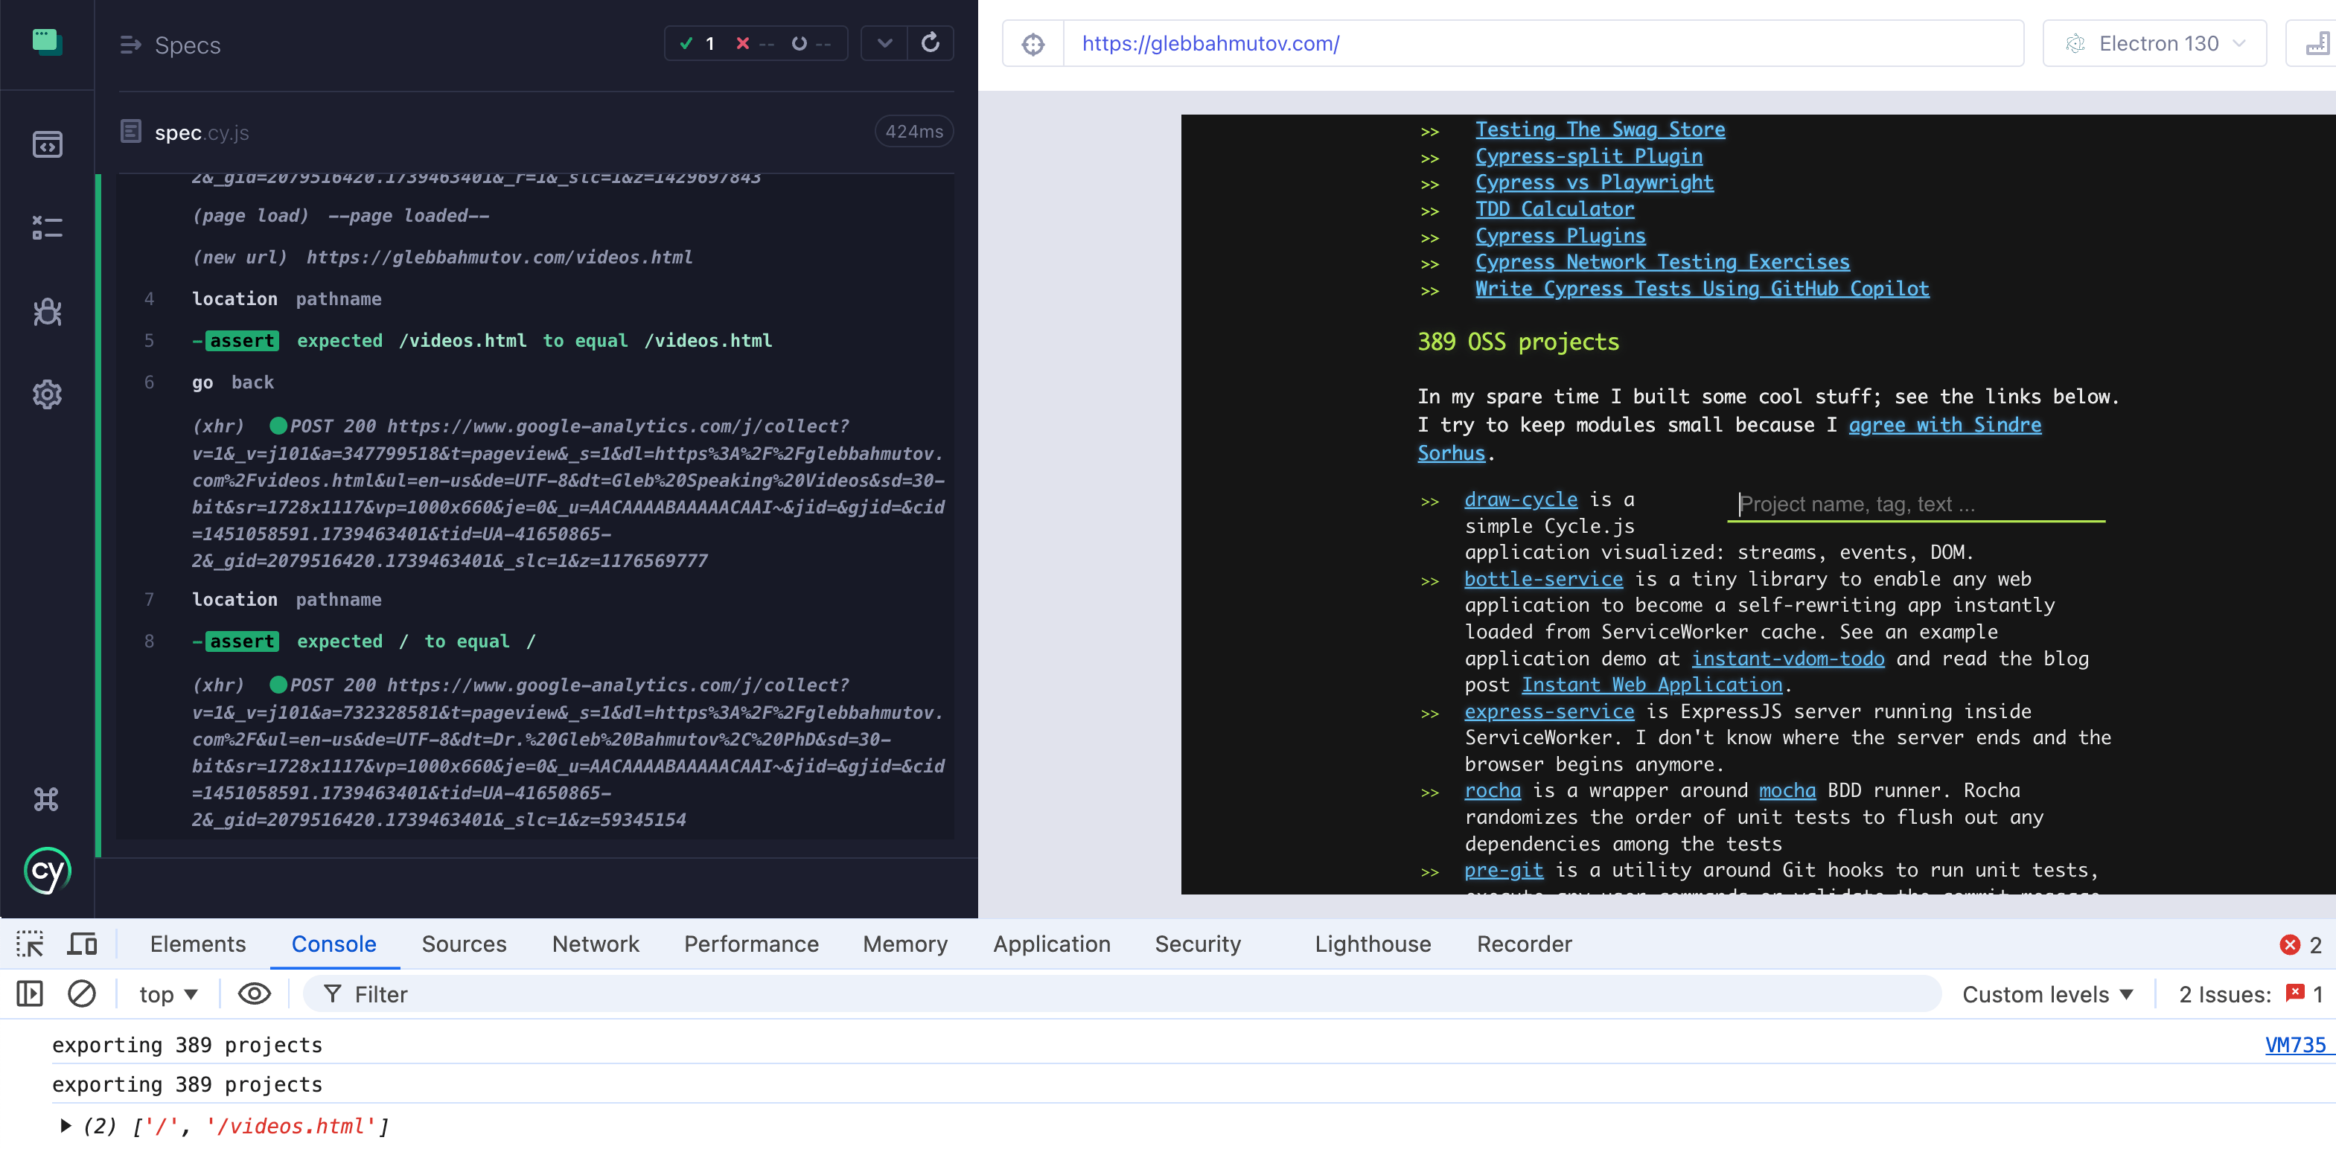
Task: Open the Cypress vs Playwright link
Action: tap(1595, 182)
